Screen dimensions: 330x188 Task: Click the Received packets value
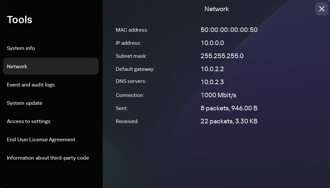[x=229, y=121]
